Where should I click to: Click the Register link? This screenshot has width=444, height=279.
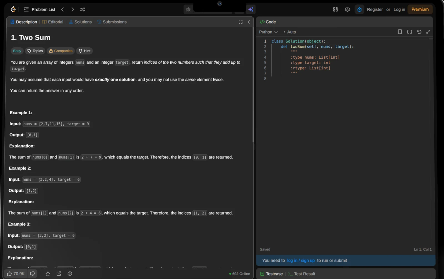coord(375,9)
